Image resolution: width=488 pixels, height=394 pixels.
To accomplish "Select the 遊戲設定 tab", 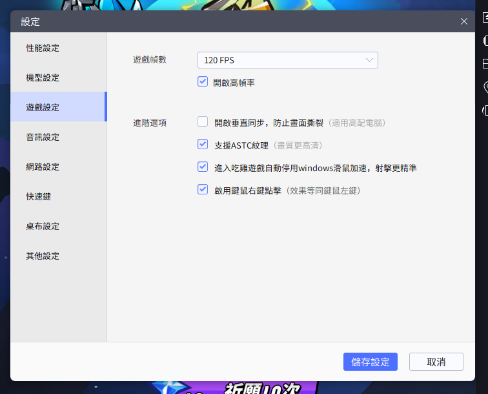I will coord(59,107).
